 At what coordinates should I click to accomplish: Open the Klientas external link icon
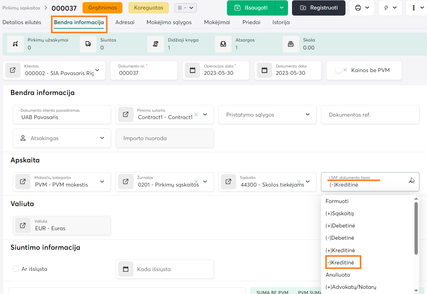(x=13, y=70)
